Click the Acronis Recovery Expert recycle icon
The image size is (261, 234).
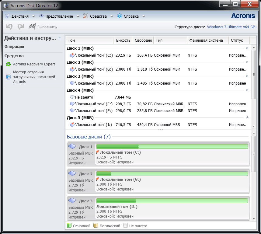[8, 64]
